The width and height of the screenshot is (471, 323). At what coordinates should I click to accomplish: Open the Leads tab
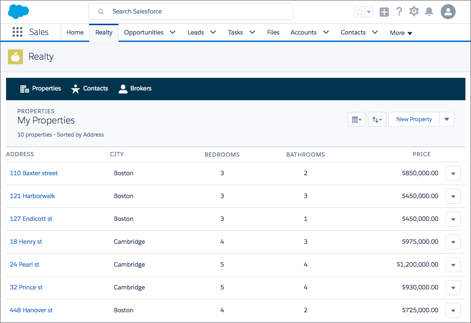click(196, 33)
